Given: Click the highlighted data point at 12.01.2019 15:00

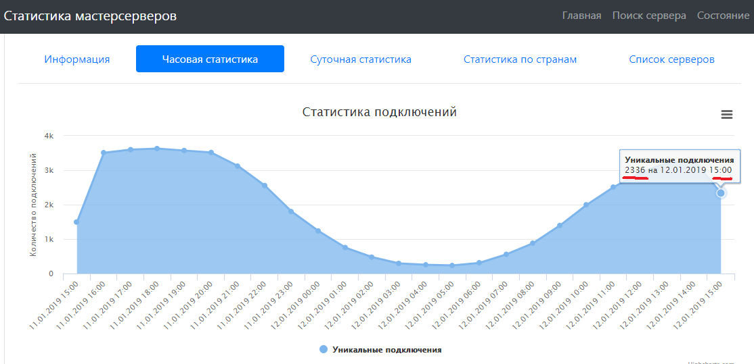Looking at the screenshot, I should (x=720, y=192).
